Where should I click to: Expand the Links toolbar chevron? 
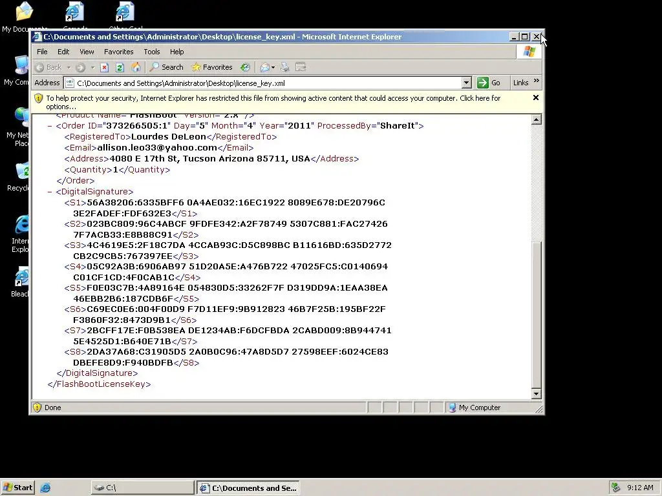tap(537, 81)
